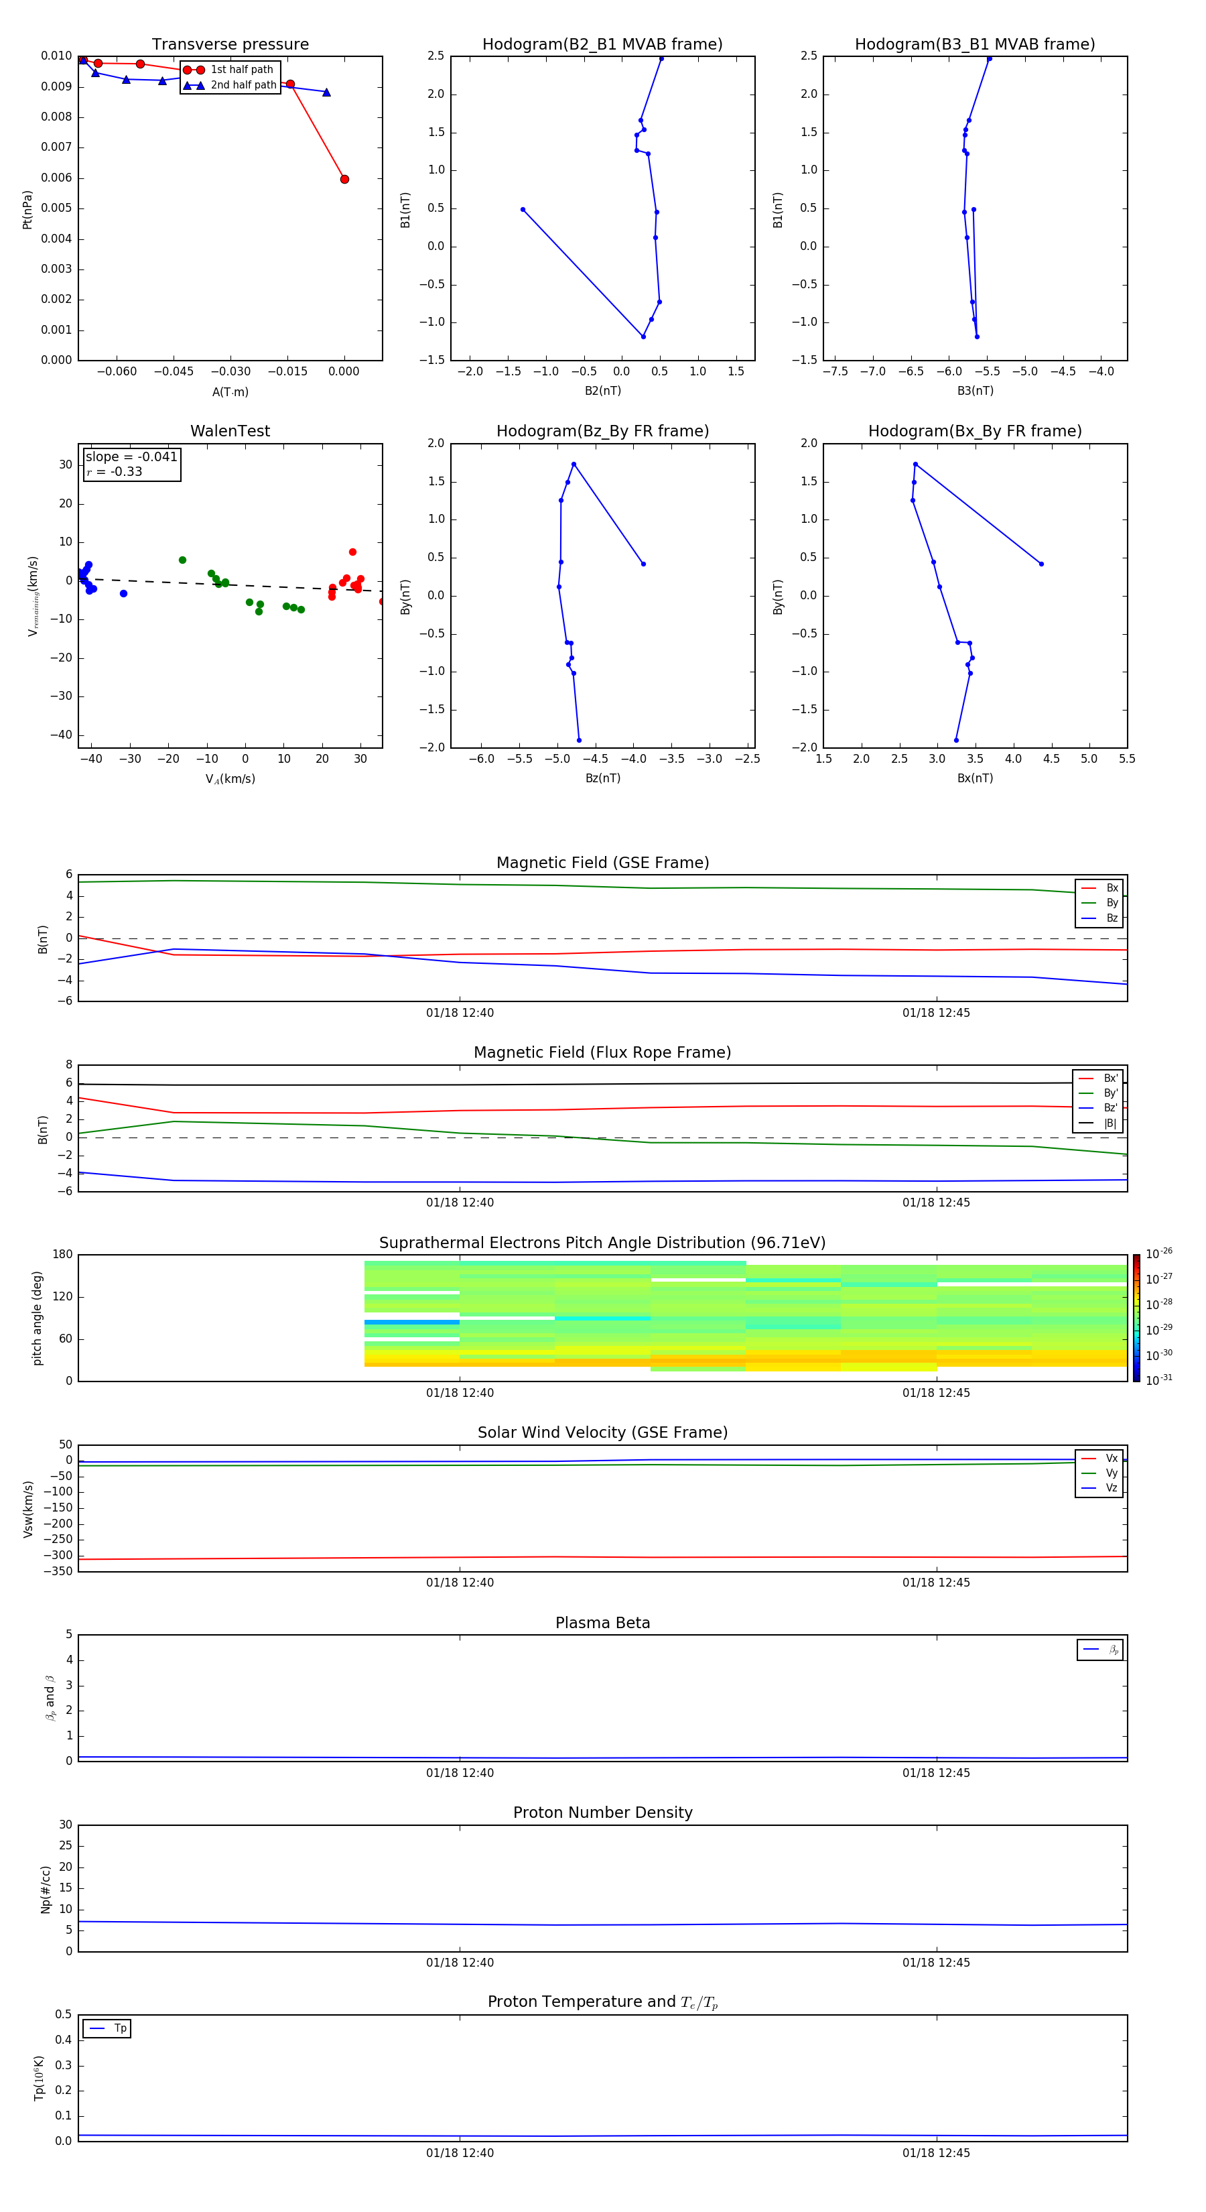This screenshot has width=1206, height=2212.
Task: Click the '1st half path' legend entry
Action: (x=228, y=70)
